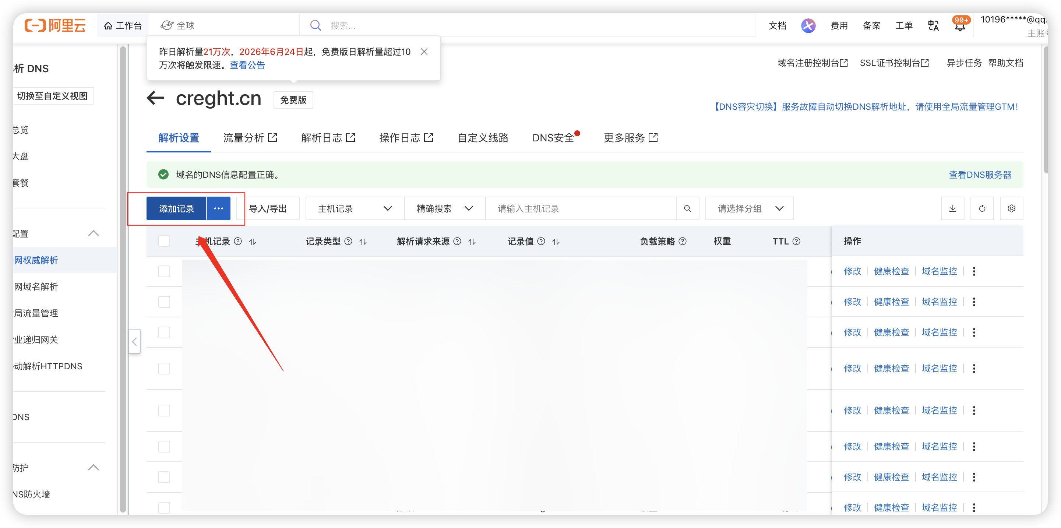Collapse the sidebar with the arrow handle
Screen dimensions: 1061x528
coord(134,341)
